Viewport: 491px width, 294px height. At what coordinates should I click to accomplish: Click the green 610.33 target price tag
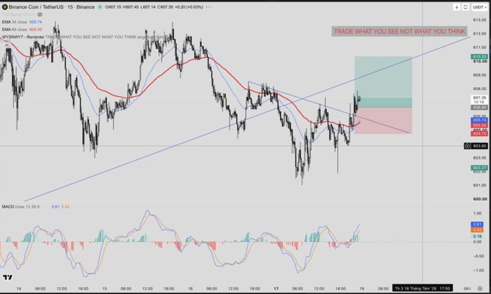pyautogui.click(x=479, y=57)
